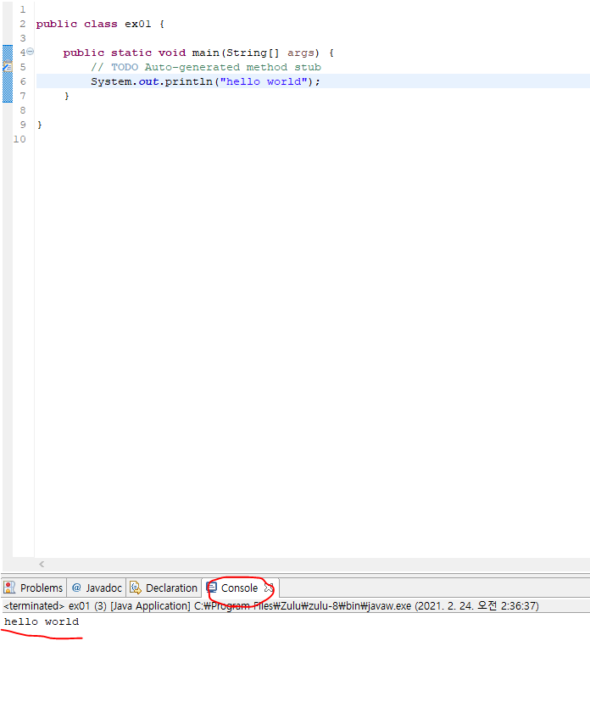Viewport: 590px width, 702px height.
Task: Click the TODO Auto-generated method stub comment
Action: pos(206,67)
